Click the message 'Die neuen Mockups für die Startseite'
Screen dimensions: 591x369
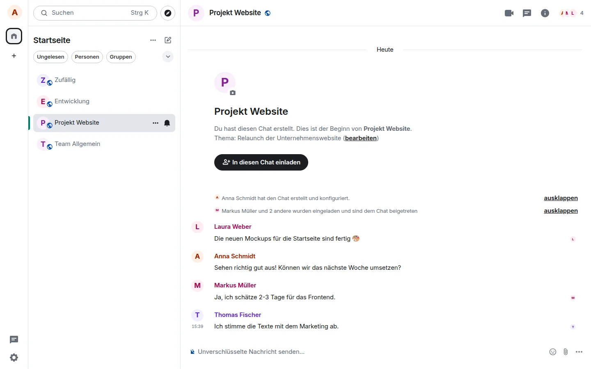click(287, 239)
